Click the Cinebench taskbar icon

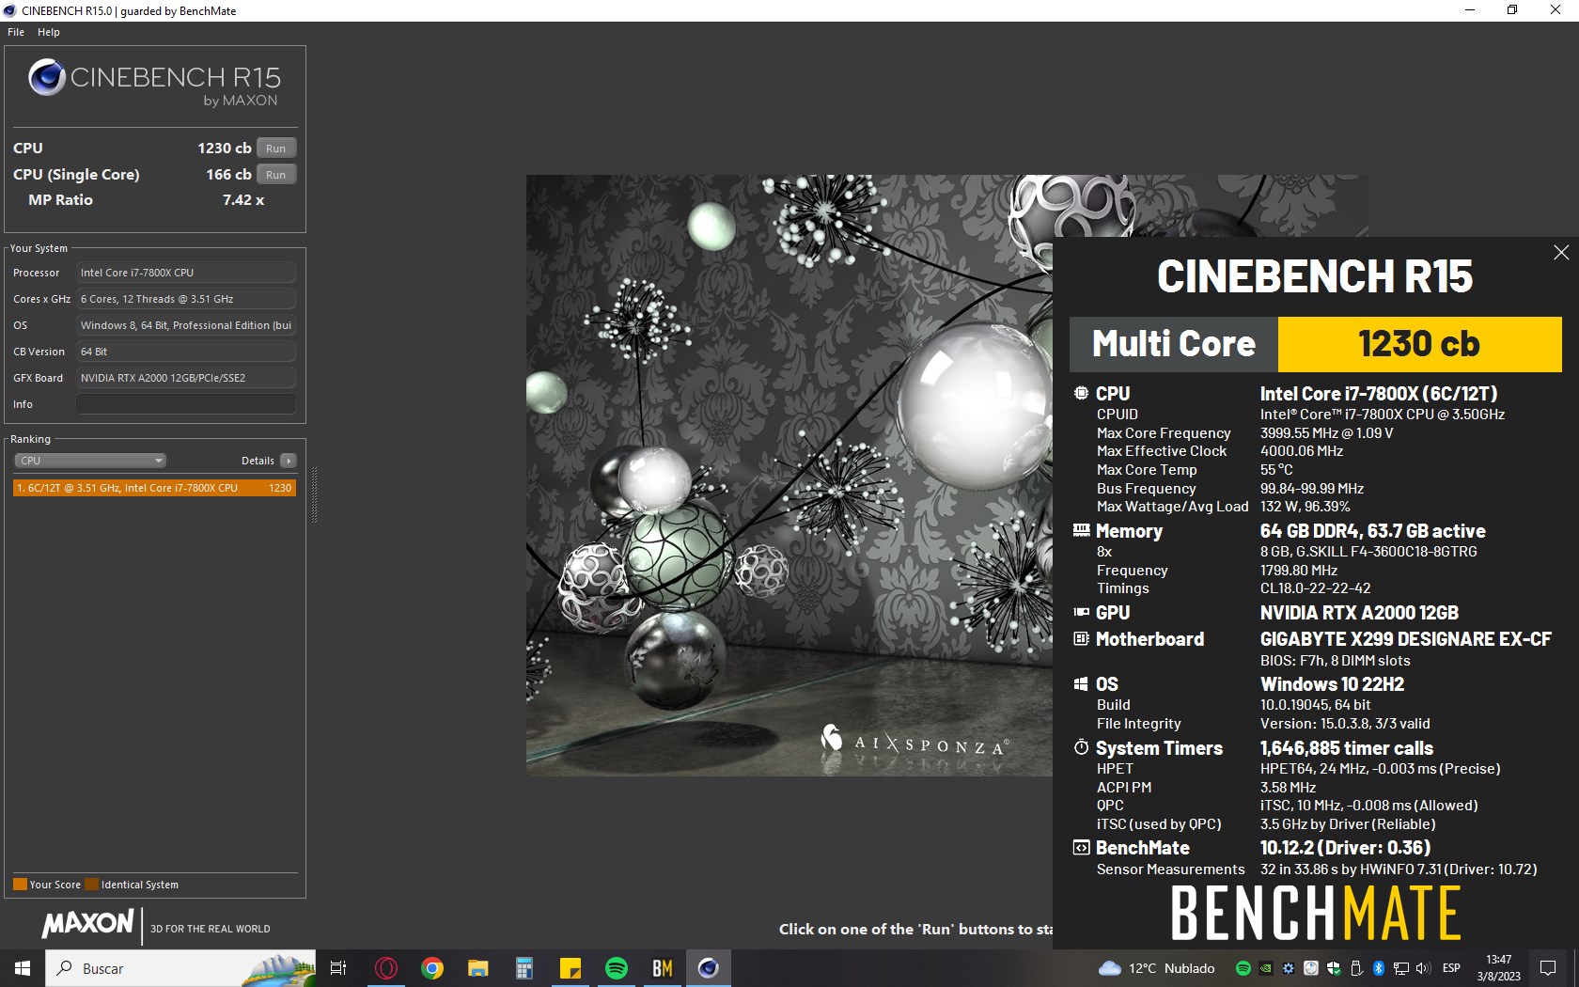click(709, 968)
